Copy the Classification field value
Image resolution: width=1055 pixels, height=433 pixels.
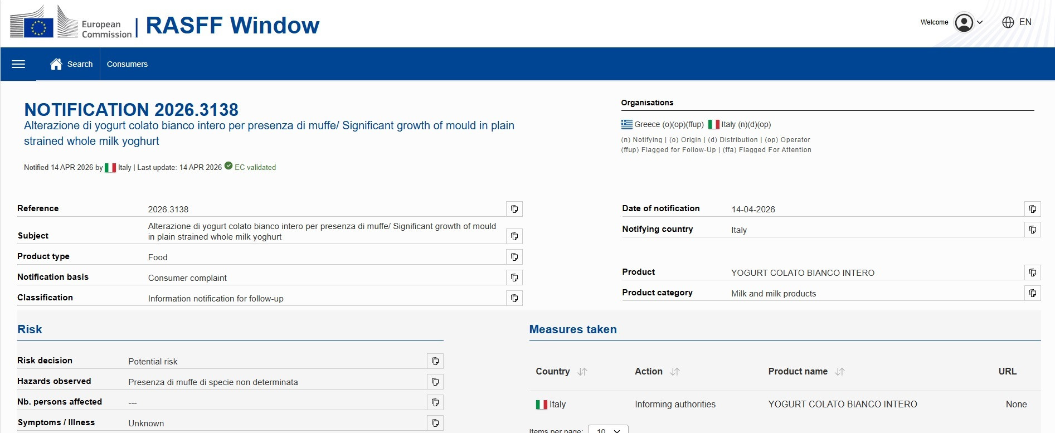tap(514, 298)
